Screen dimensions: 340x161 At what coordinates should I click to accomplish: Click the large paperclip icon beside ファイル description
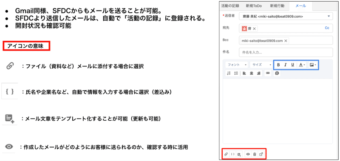(10, 66)
